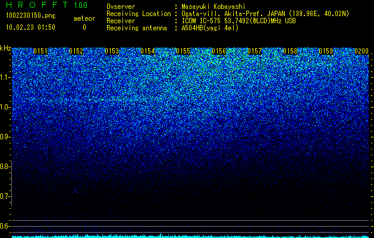Click the Receiver label
Viewport: 374px width, 238px height.
coord(121,21)
